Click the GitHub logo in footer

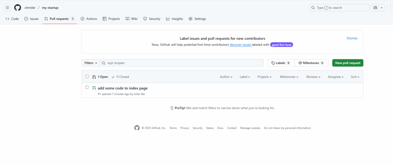[137, 128]
